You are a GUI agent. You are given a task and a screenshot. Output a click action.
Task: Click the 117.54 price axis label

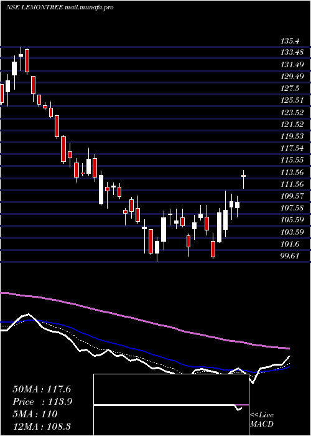(x=292, y=148)
